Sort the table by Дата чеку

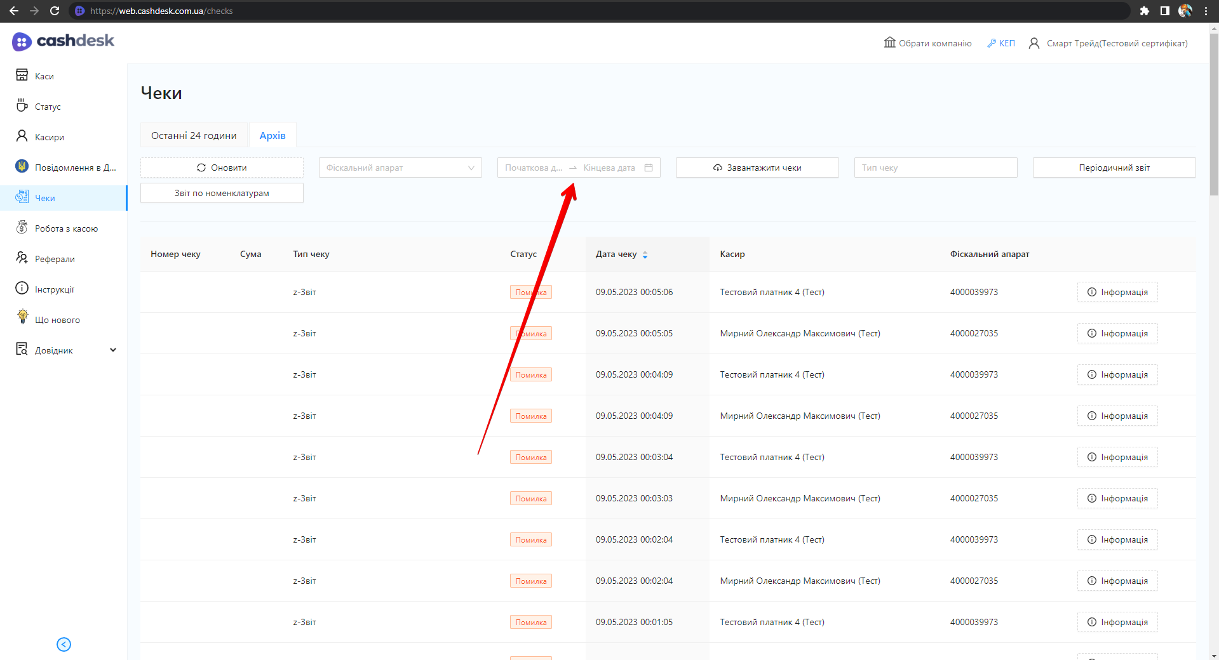click(x=645, y=254)
